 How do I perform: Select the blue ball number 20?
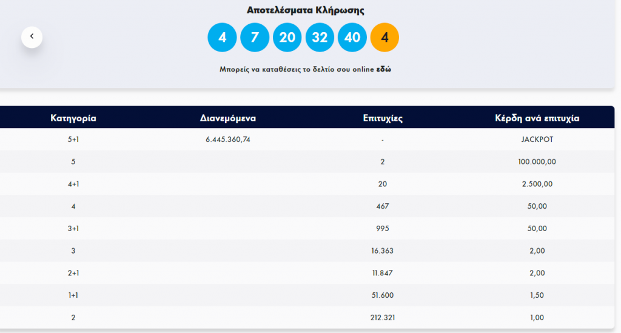(x=287, y=37)
